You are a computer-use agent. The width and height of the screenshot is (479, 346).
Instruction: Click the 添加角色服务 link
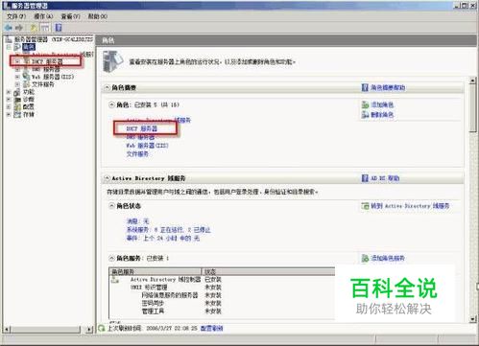click(x=388, y=258)
